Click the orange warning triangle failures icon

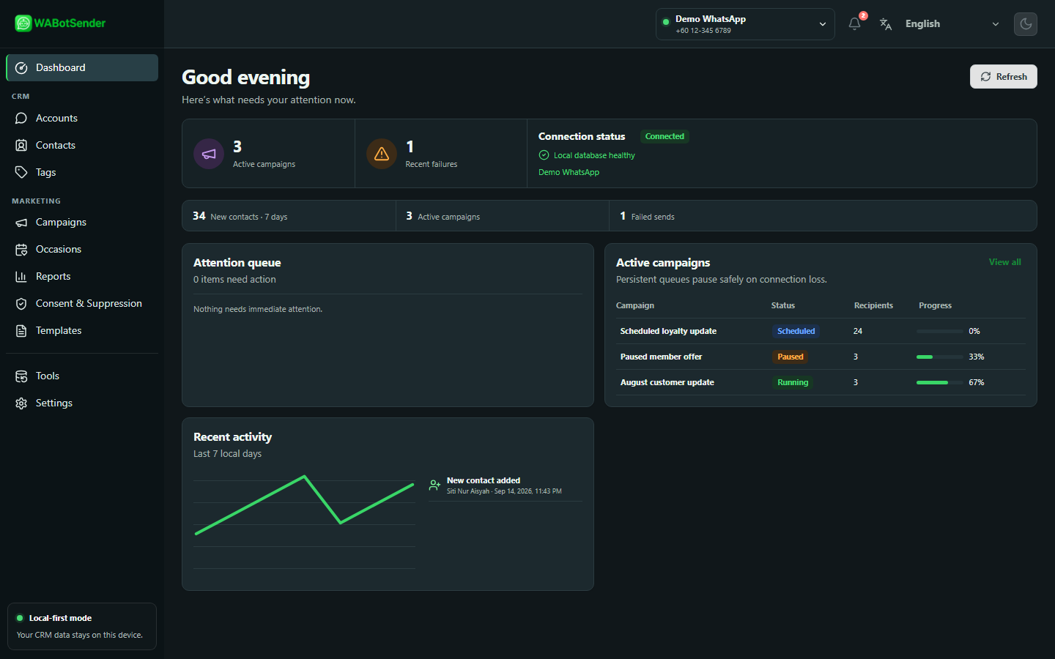click(382, 154)
